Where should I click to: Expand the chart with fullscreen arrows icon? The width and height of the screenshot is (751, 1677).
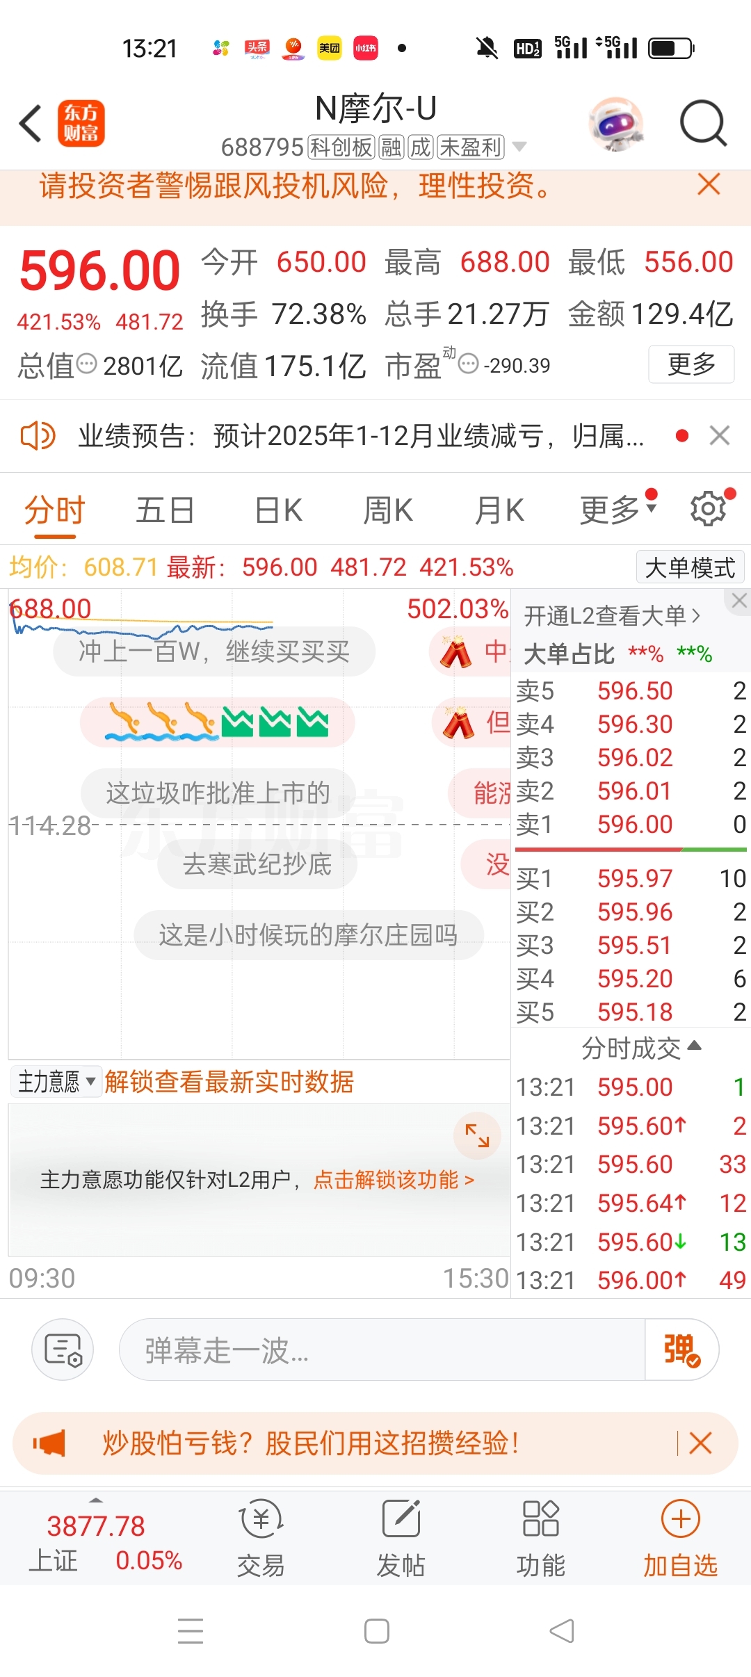coord(477,1135)
